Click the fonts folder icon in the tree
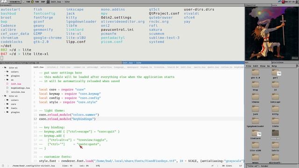299x168 pixels. click(7, 108)
